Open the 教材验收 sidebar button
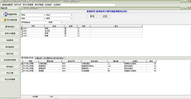The height and width of the screenshot is (99, 191). click(x=10, y=67)
